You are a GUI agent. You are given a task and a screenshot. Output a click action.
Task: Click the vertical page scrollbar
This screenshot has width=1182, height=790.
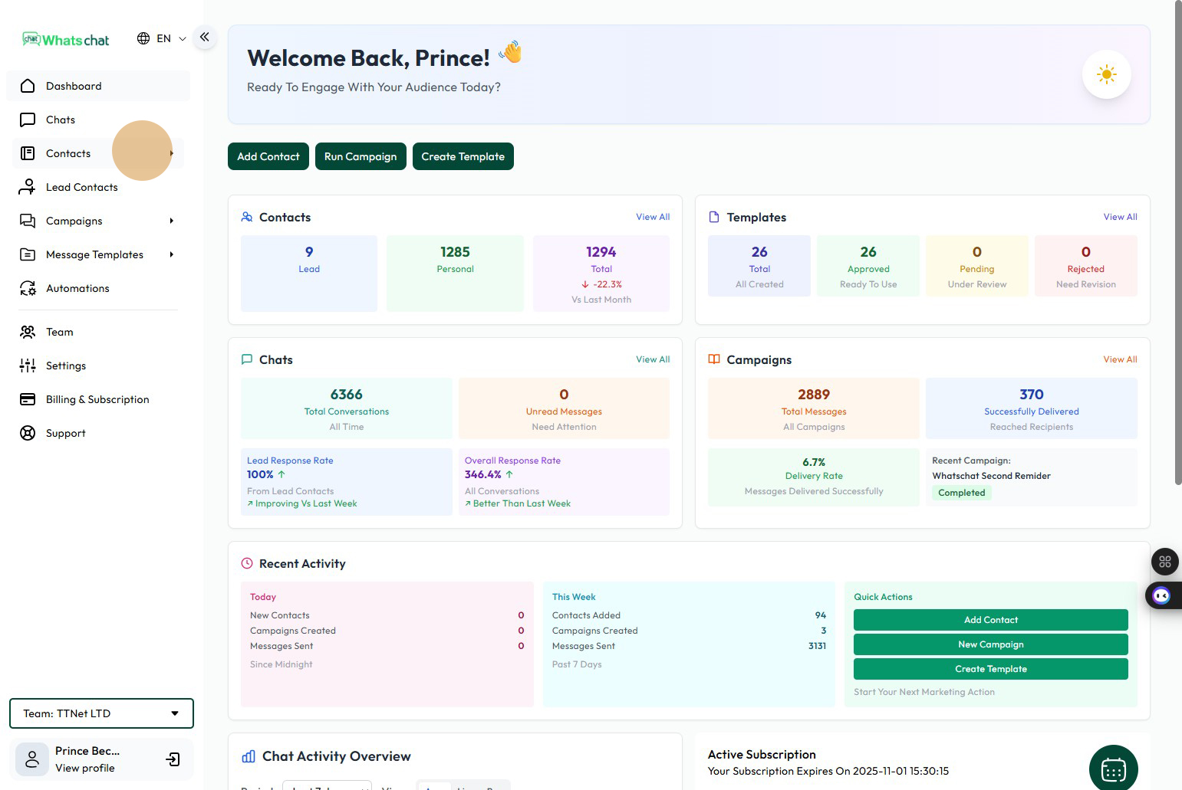click(x=1177, y=245)
